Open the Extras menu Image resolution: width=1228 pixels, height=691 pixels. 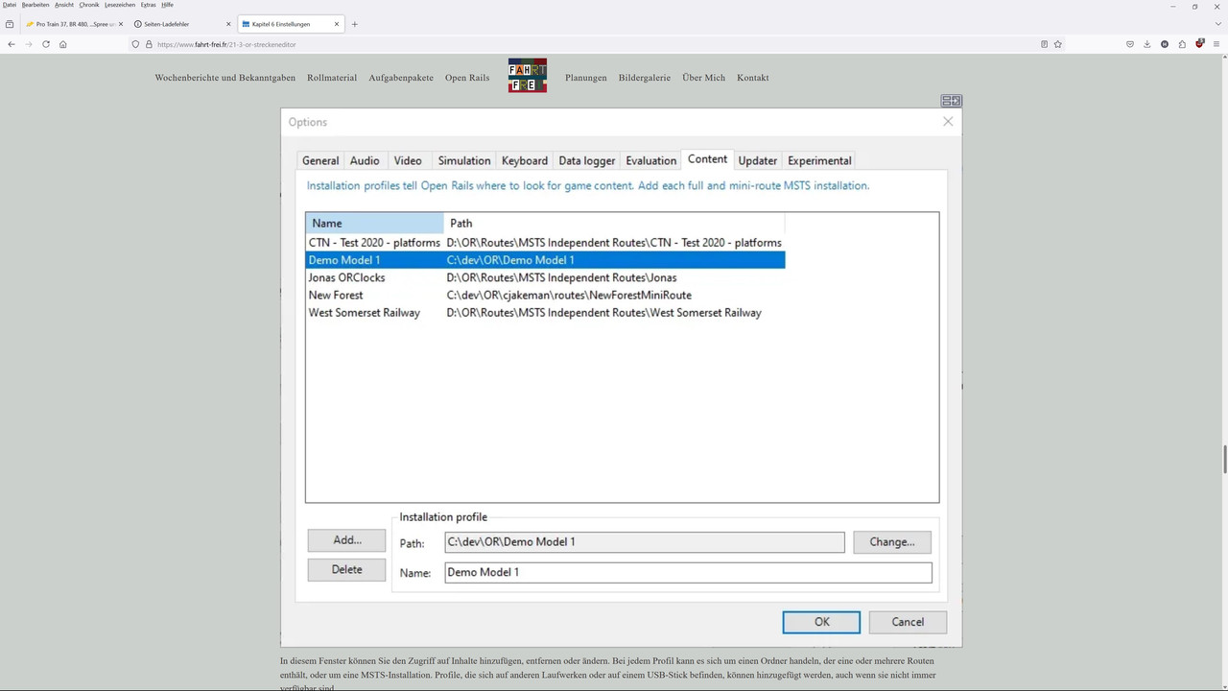[x=149, y=5]
